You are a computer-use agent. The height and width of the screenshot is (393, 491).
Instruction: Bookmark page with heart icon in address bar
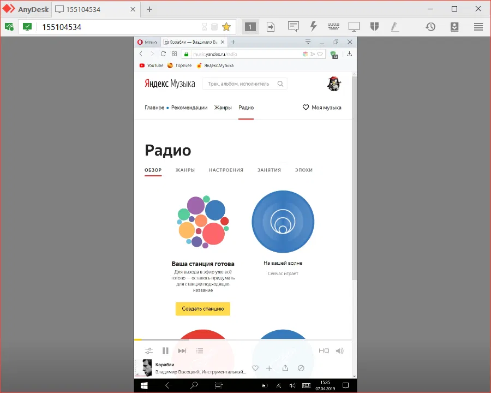pos(320,54)
